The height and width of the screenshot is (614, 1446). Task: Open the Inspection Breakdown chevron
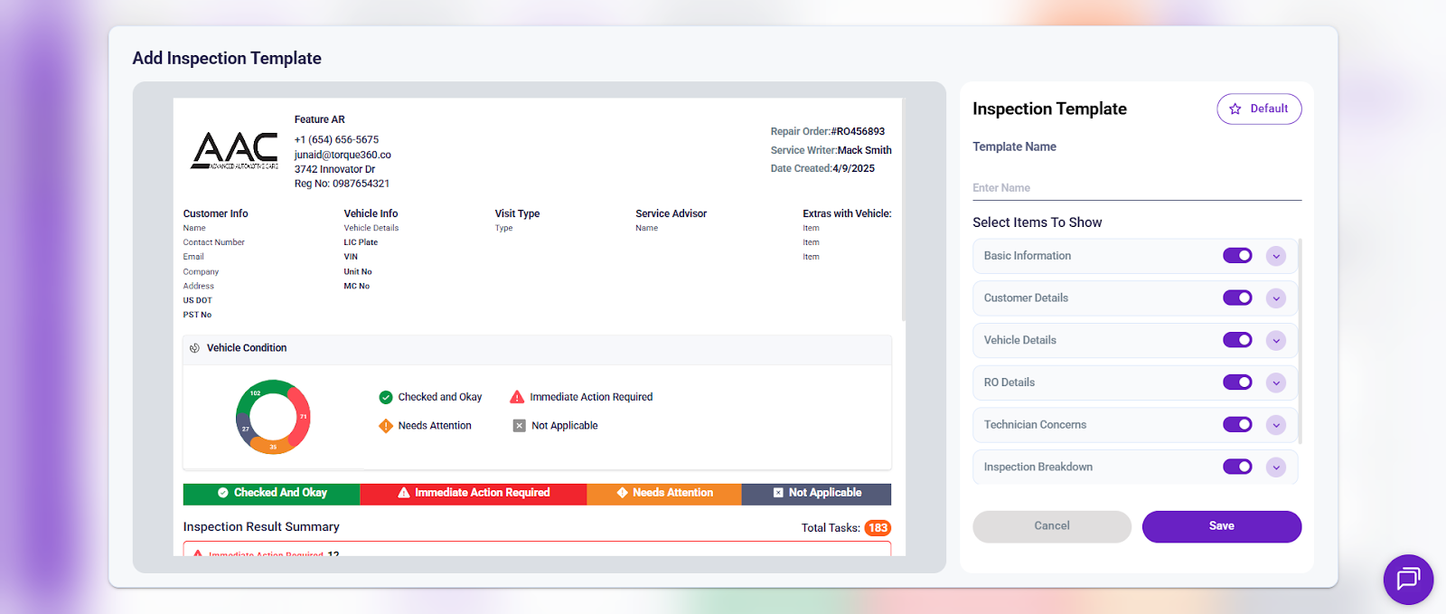1276,468
